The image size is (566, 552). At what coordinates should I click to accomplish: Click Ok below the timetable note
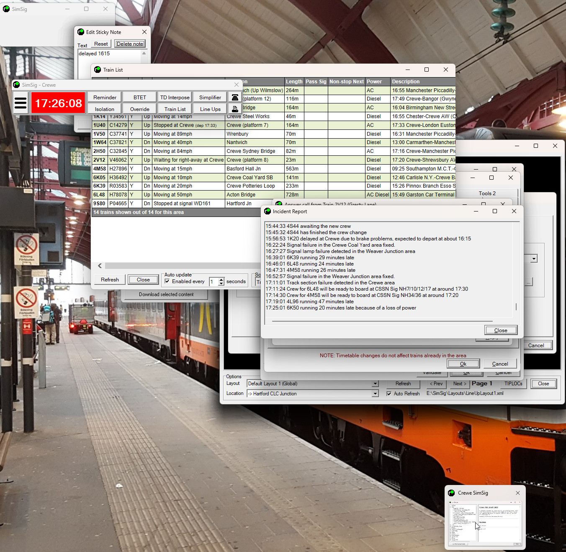(x=463, y=364)
